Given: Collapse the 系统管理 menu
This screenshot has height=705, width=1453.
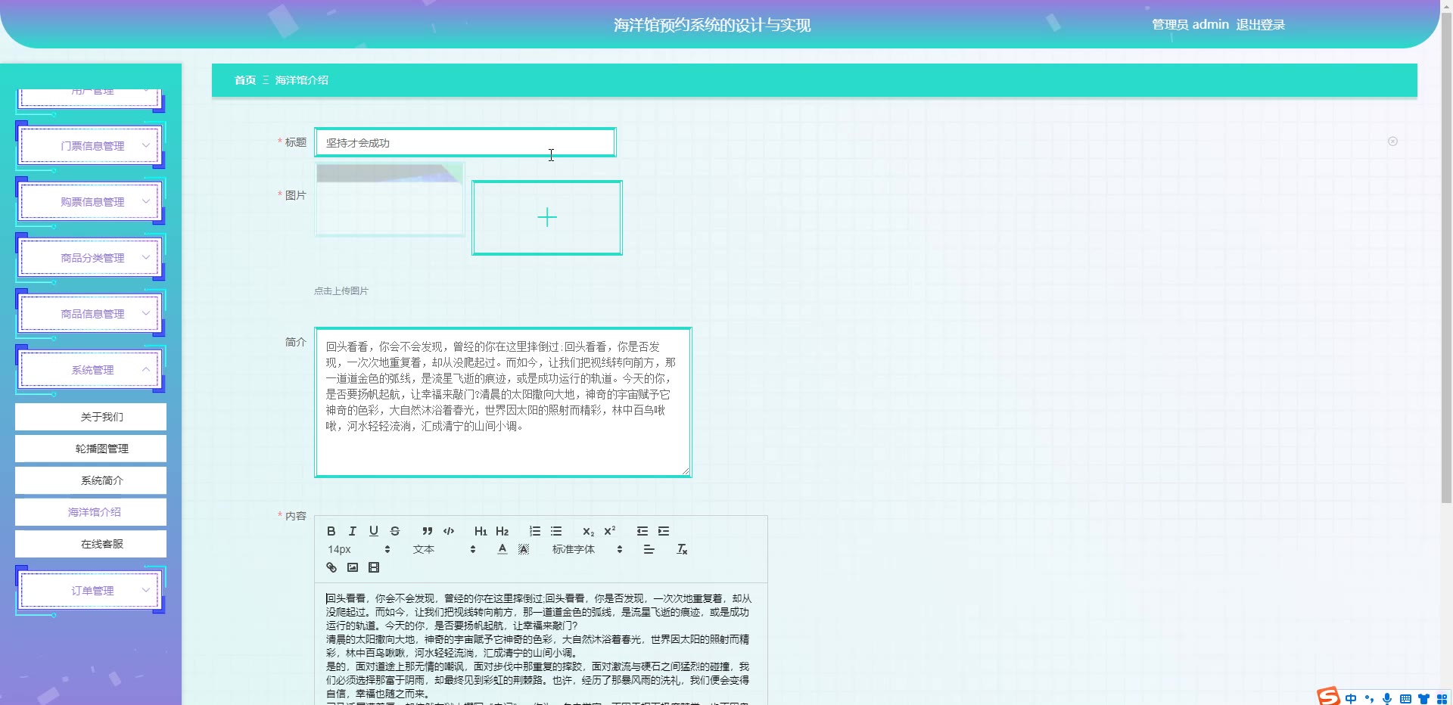Looking at the screenshot, I should point(91,370).
